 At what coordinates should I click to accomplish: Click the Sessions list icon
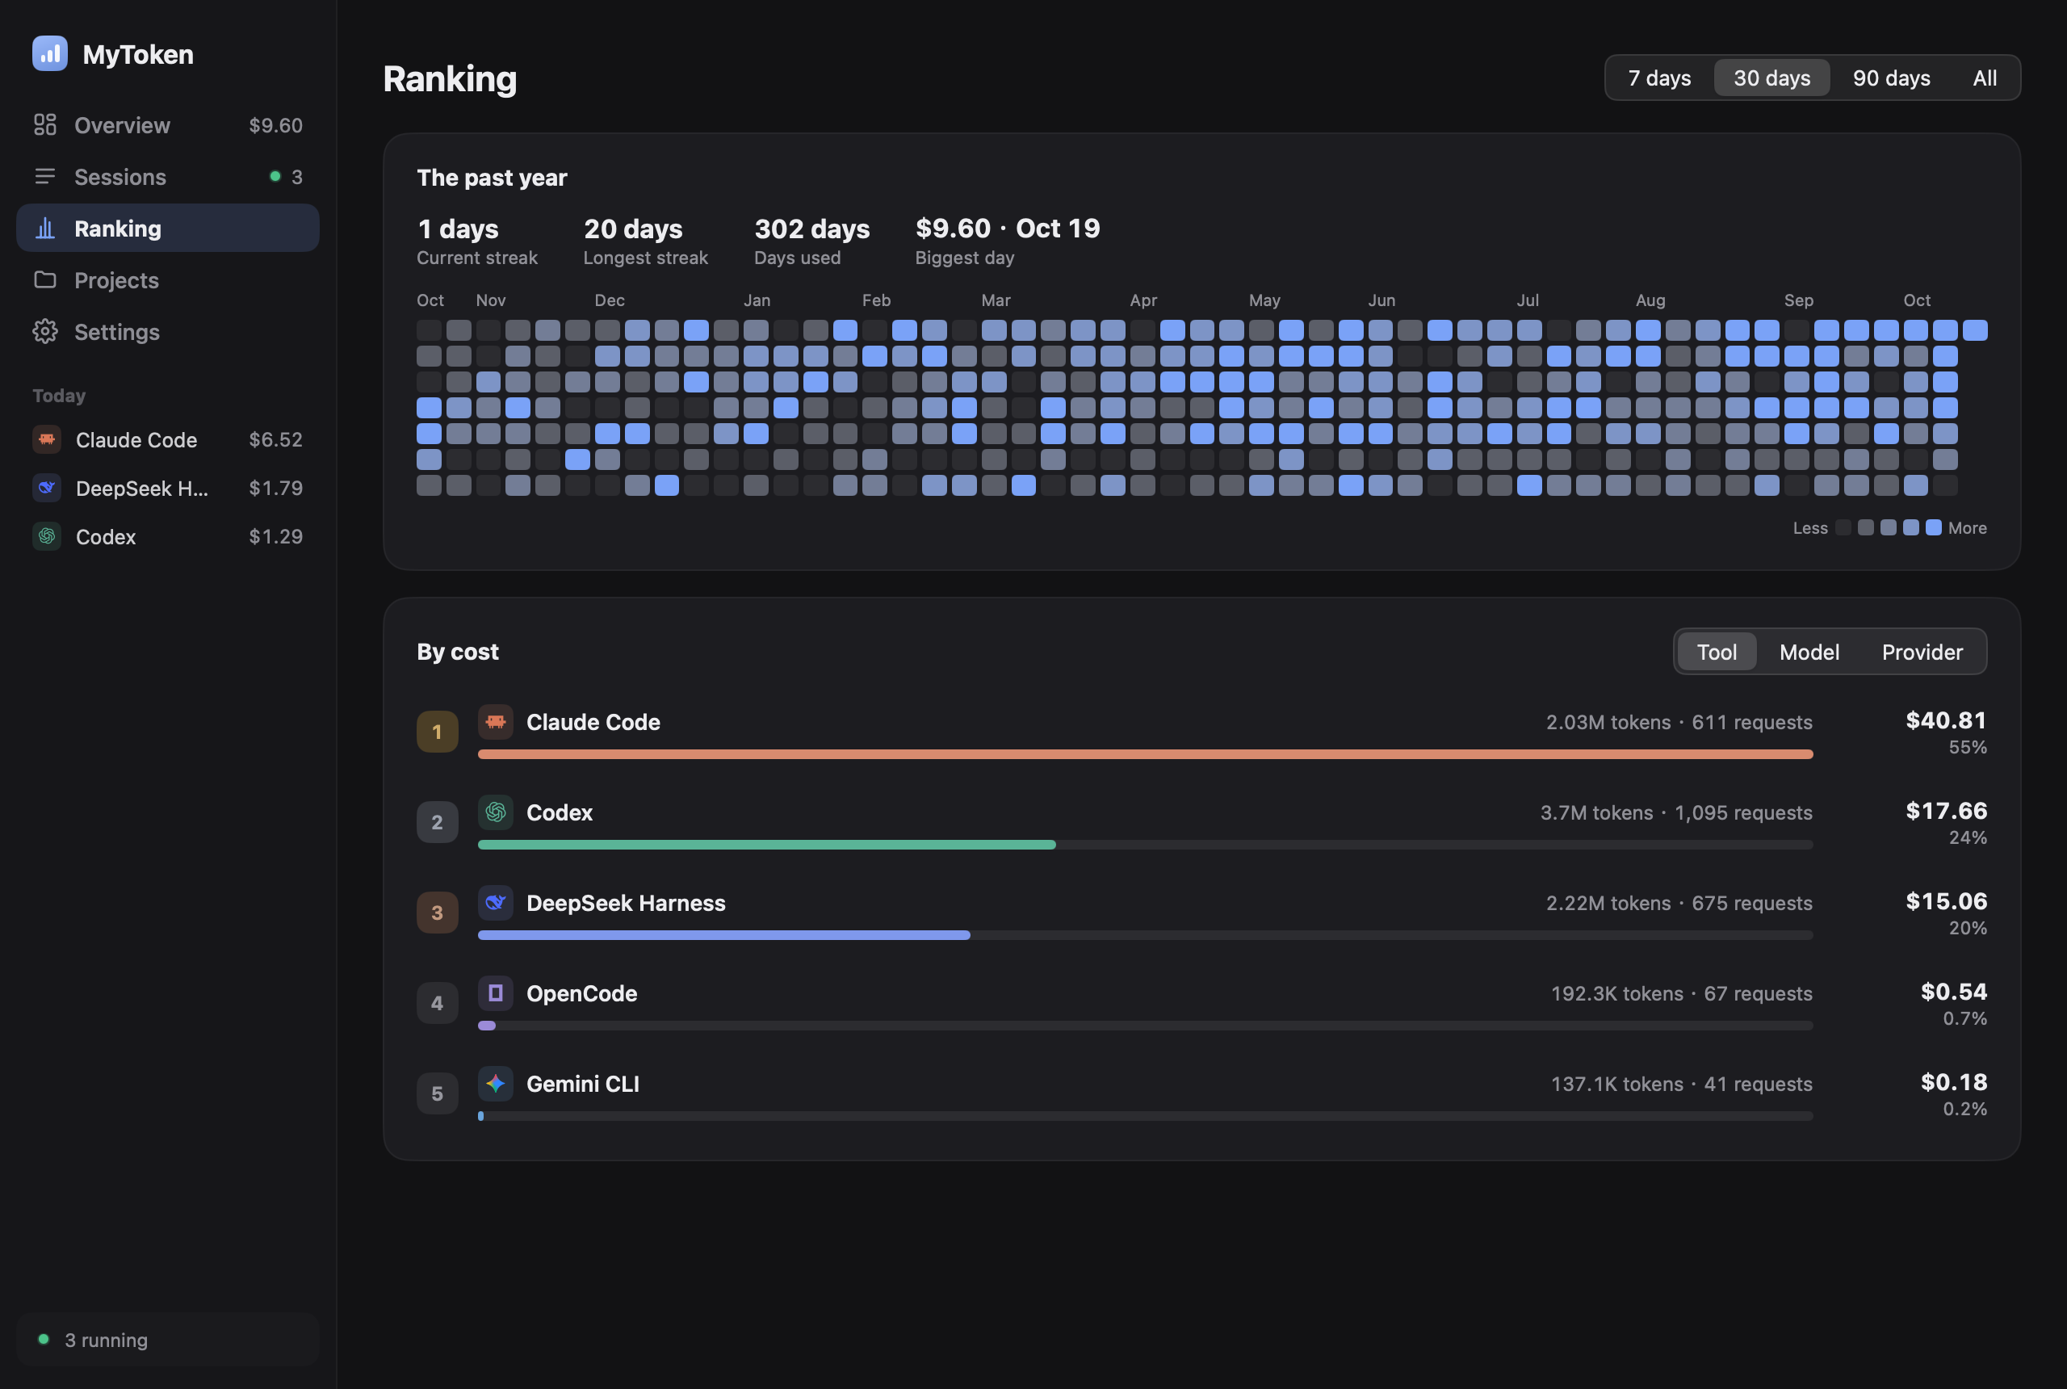(45, 176)
